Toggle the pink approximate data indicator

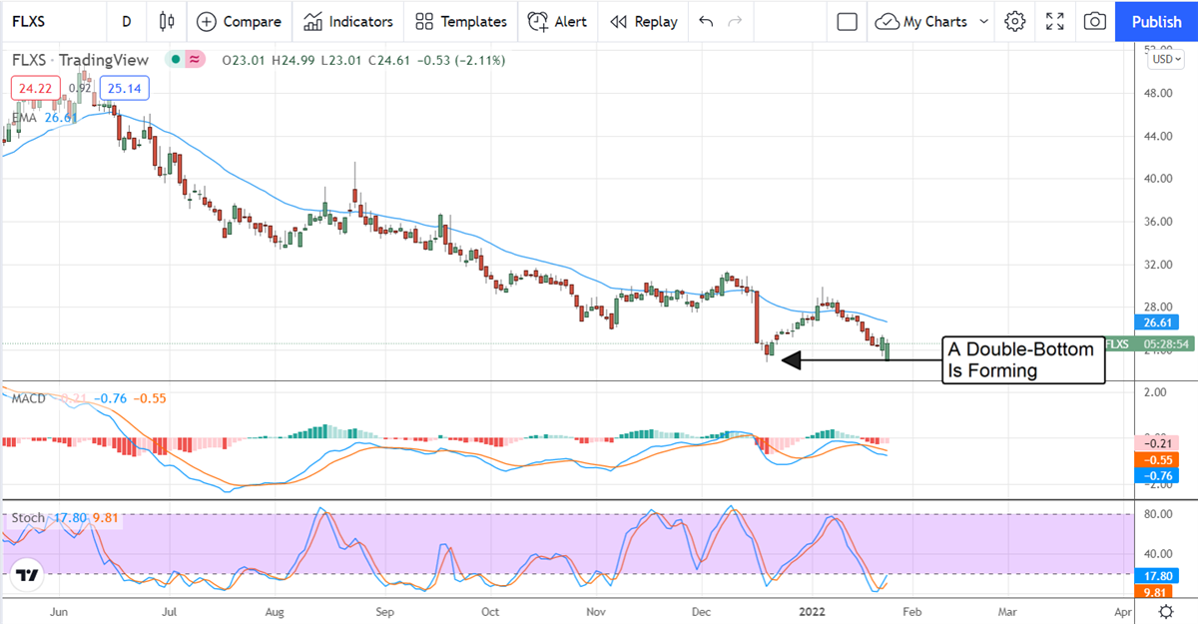click(192, 60)
